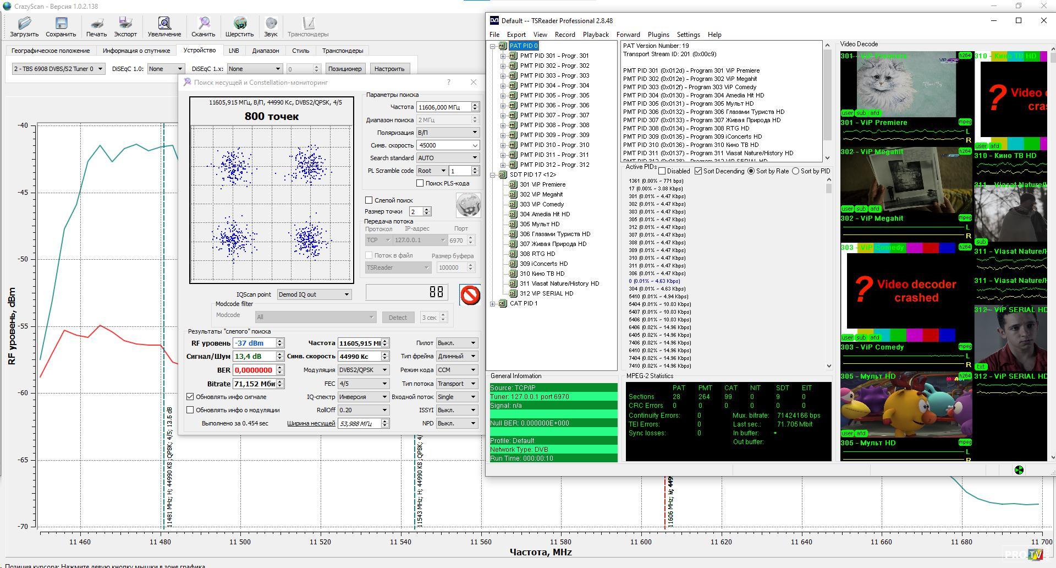This screenshot has height=568, width=1056.
Task: Click the Загрузить (Load) toolbar icon
Action: point(24,24)
